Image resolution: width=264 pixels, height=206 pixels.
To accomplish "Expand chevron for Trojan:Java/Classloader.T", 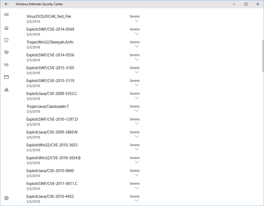I will coord(137,111).
